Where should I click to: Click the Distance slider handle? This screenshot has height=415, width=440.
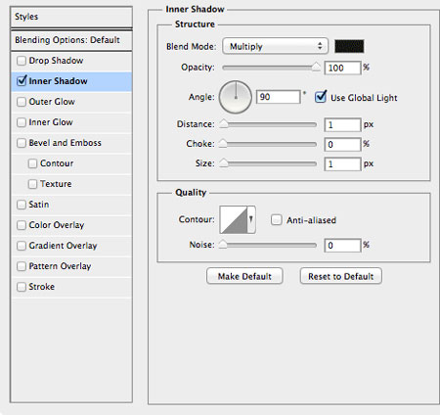pyautogui.click(x=224, y=123)
